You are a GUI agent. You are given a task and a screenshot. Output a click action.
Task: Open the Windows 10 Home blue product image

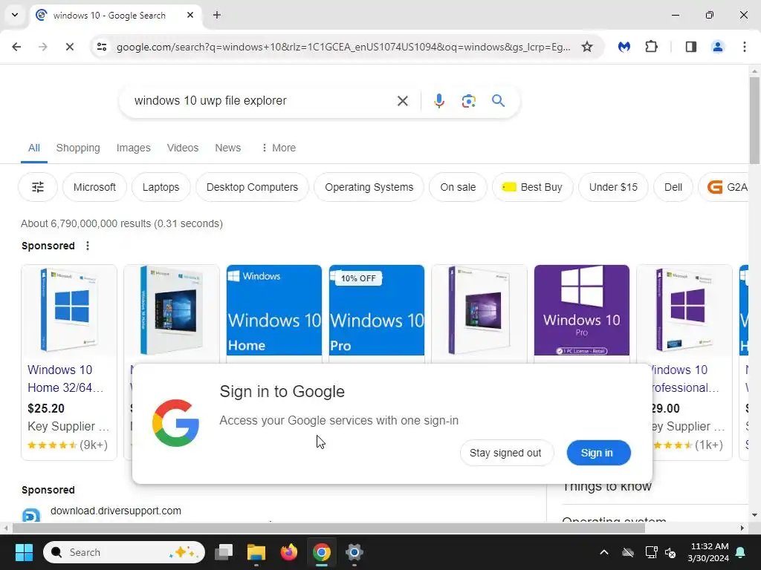coord(274,310)
